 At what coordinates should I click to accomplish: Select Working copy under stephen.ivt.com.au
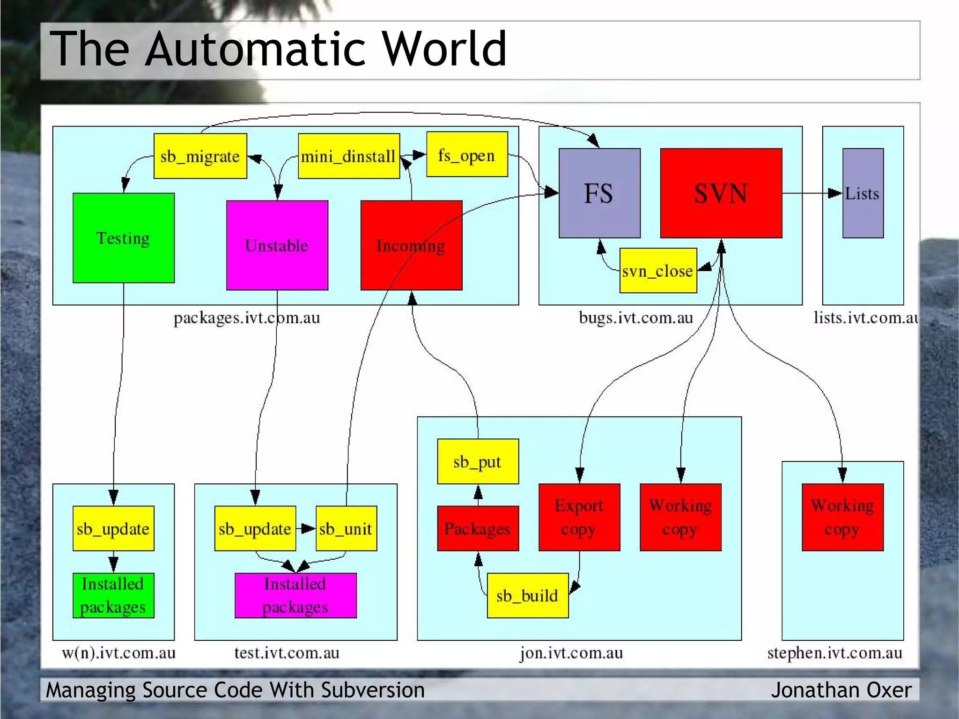pyautogui.click(x=842, y=517)
